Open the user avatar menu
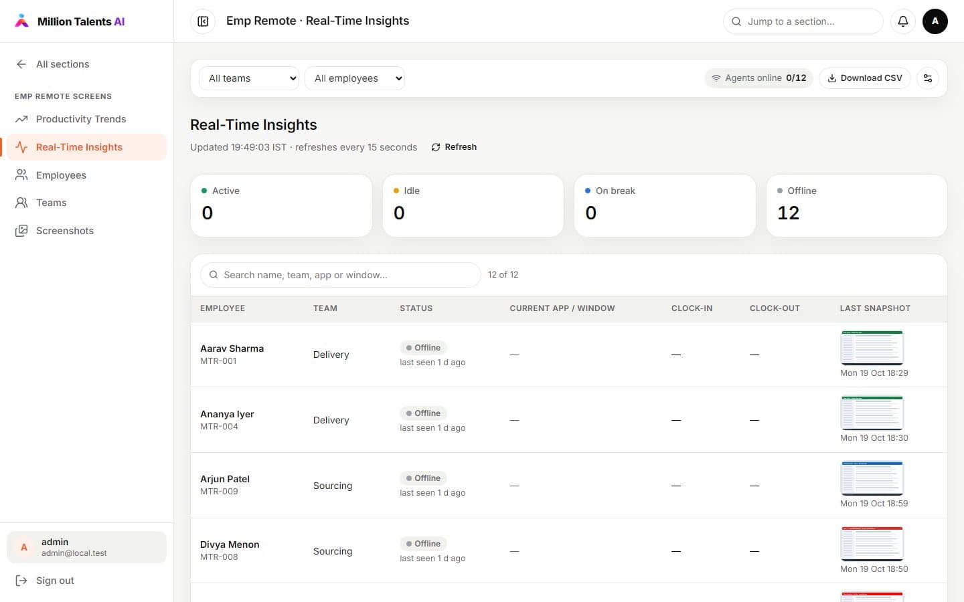This screenshot has width=964, height=602. coord(935,21)
